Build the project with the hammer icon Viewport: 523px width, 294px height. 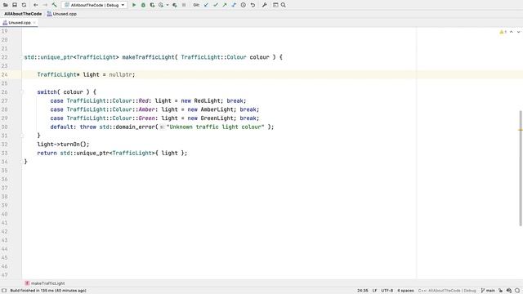point(55,5)
